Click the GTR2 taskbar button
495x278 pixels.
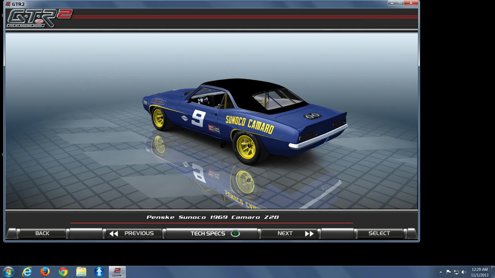pyautogui.click(x=117, y=272)
